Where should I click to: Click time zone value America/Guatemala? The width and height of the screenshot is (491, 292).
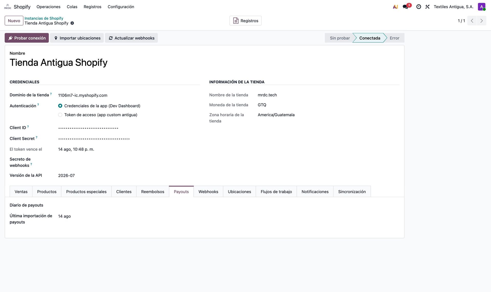pyautogui.click(x=276, y=115)
